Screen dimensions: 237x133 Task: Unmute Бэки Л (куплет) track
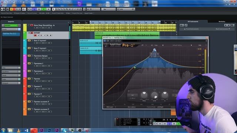click(29, 40)
